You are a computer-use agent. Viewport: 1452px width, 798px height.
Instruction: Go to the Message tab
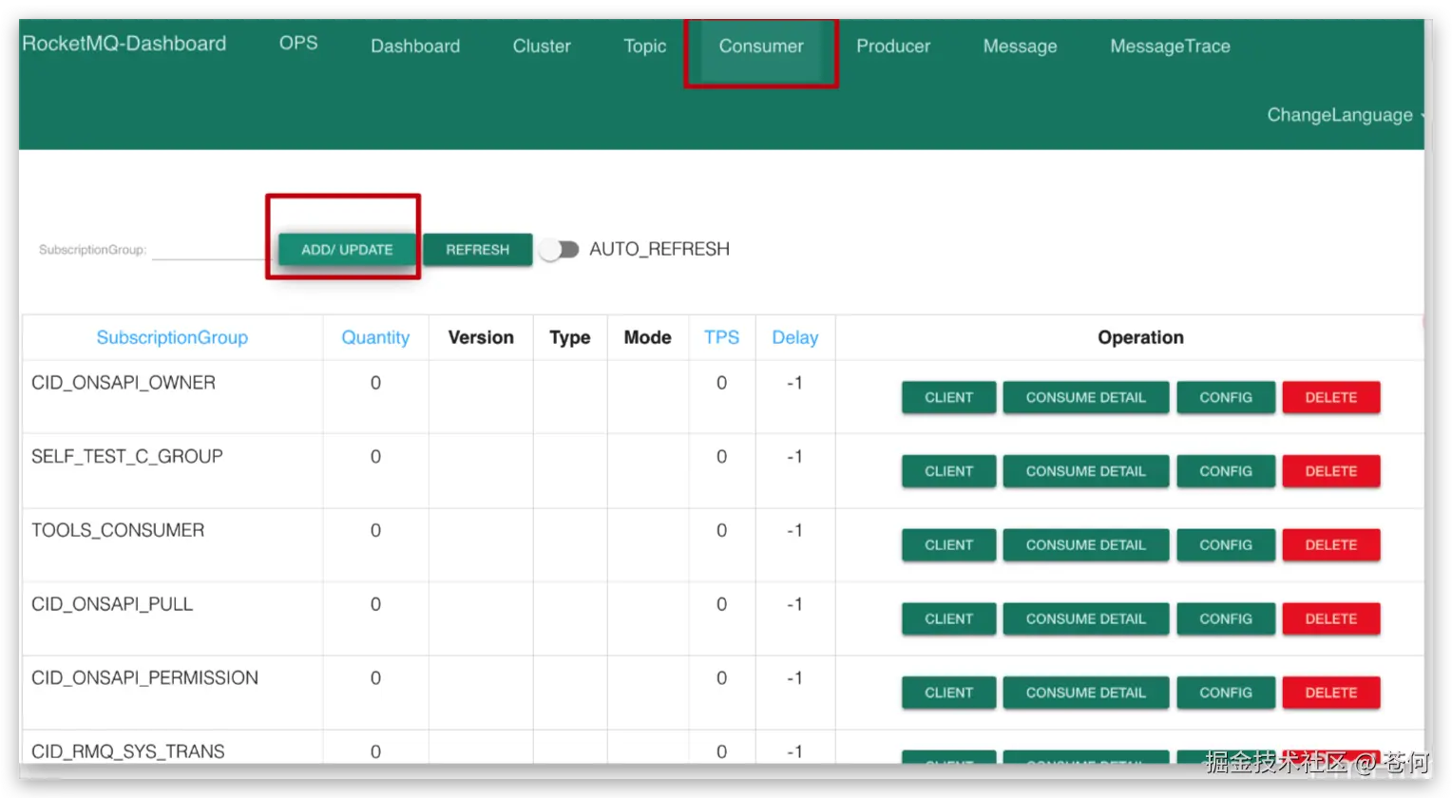[x=1020, y=47]
